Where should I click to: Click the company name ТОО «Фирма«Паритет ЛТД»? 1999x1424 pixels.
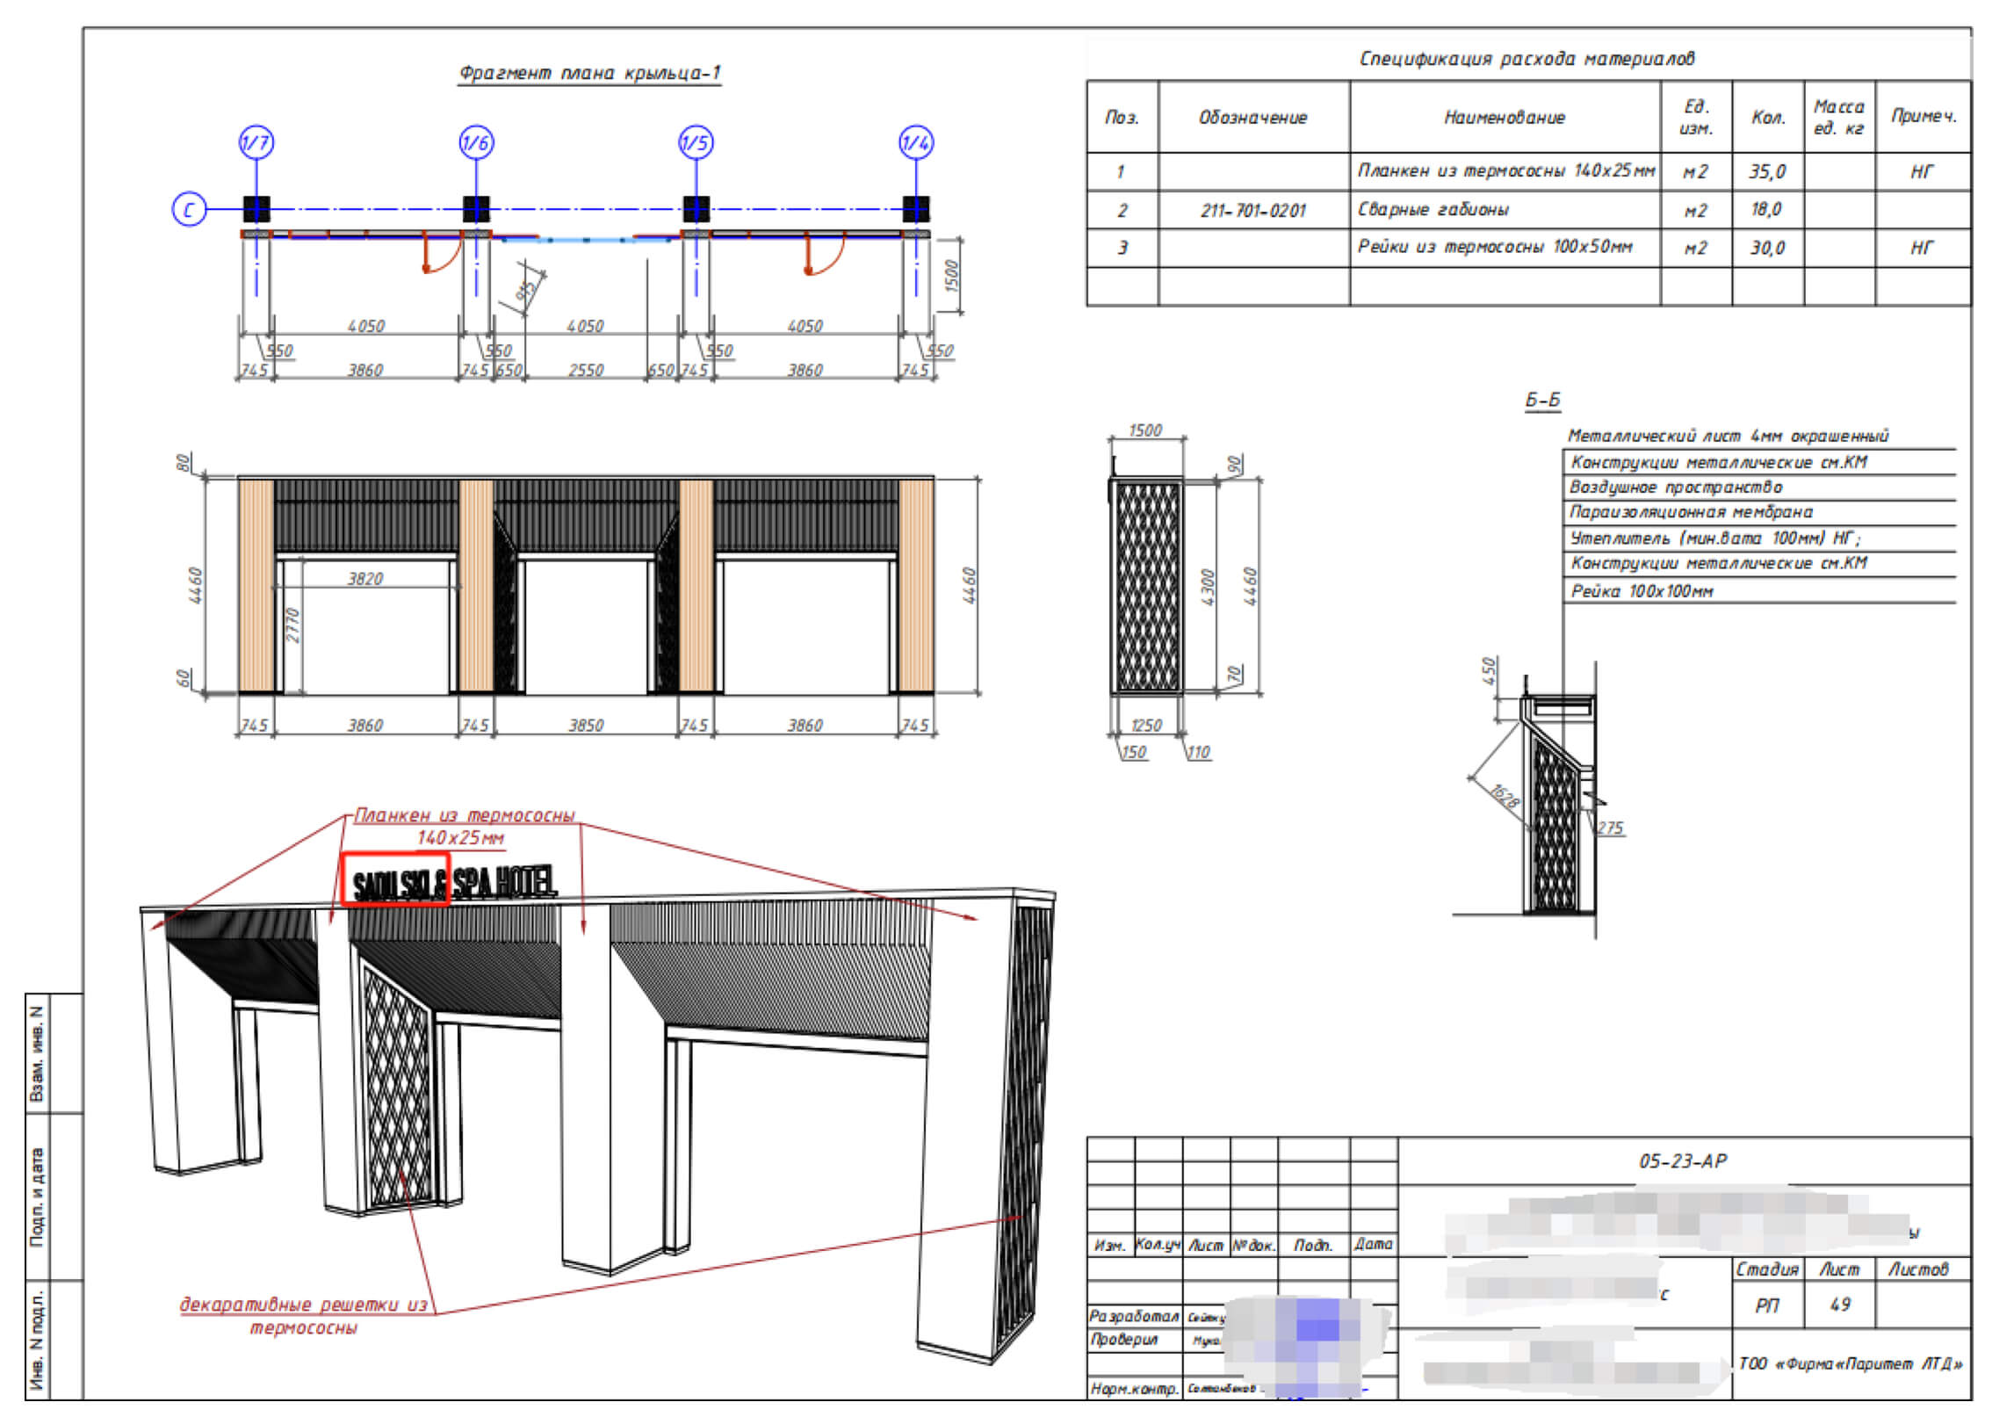tap(1850, 1364)
